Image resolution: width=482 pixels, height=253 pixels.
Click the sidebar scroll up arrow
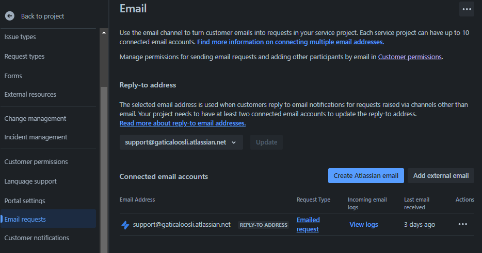tap(104, 32)
